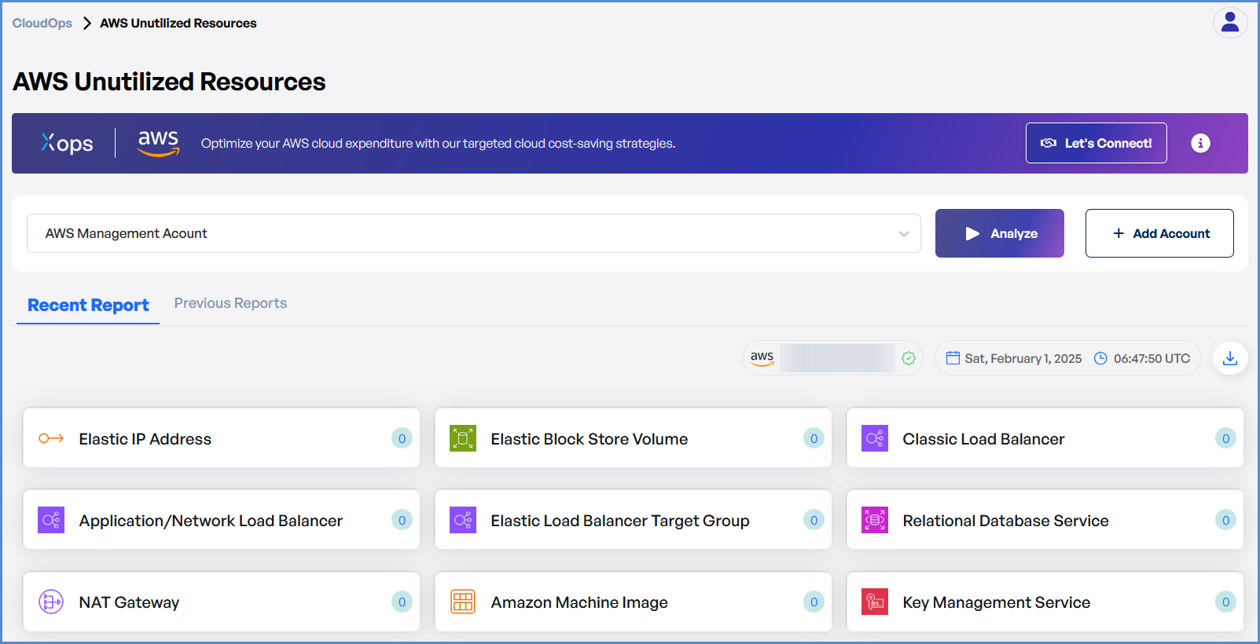Select the Recent Report tab

[x=88, y=306]
